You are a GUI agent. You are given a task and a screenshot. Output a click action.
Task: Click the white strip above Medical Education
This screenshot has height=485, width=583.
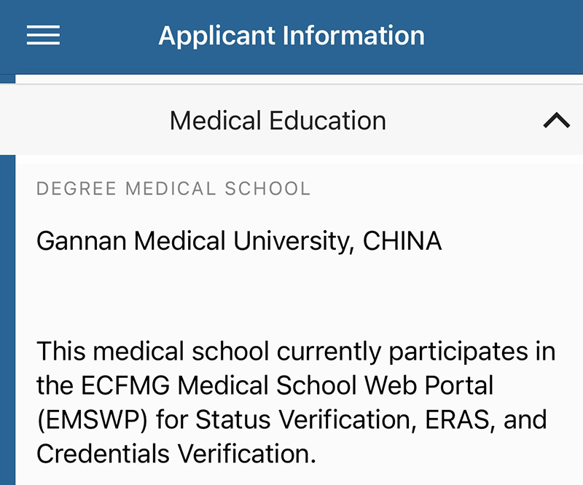click(x=291, y=79)
